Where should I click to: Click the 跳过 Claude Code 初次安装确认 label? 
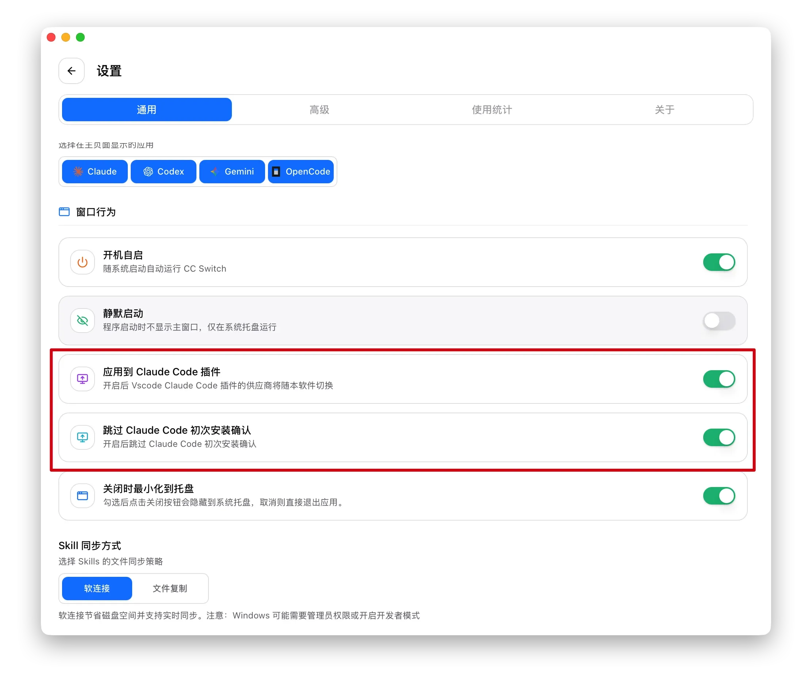[x=177, y=430]
